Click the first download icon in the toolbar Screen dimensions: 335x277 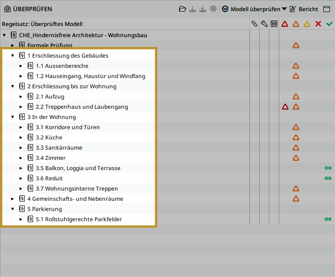193,9
